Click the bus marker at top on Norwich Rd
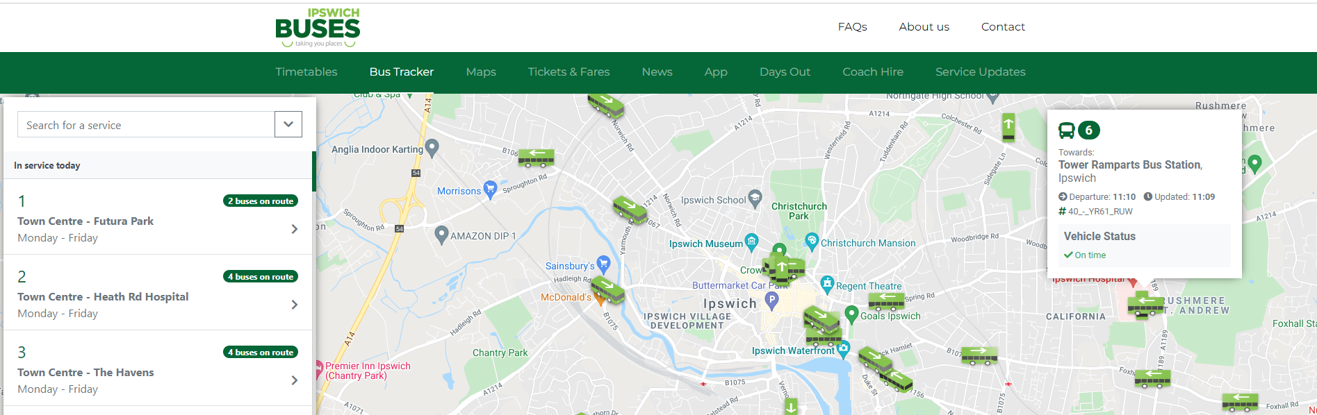 (x=606, y=105)
